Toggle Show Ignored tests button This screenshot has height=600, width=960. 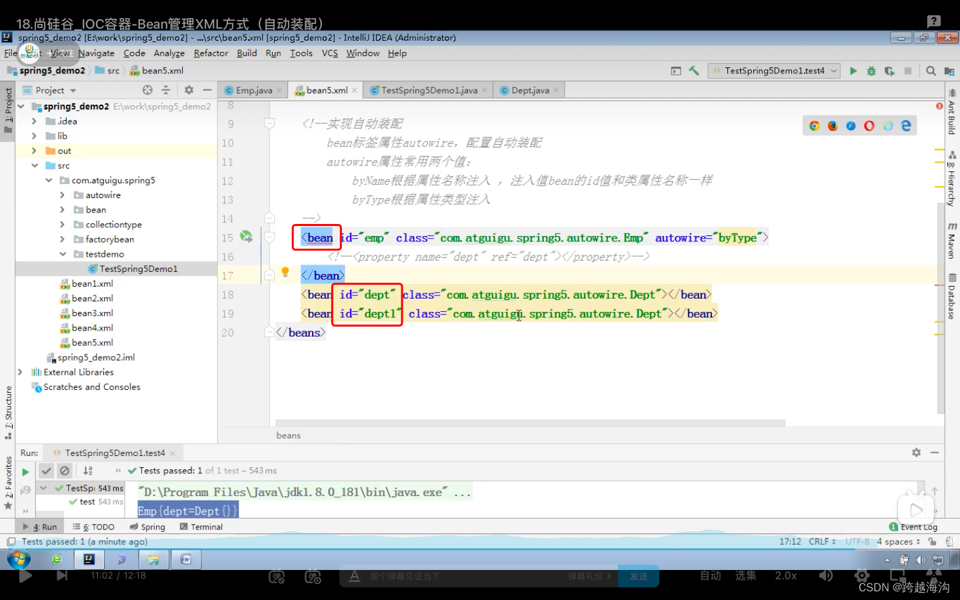[x=65, y=471]
